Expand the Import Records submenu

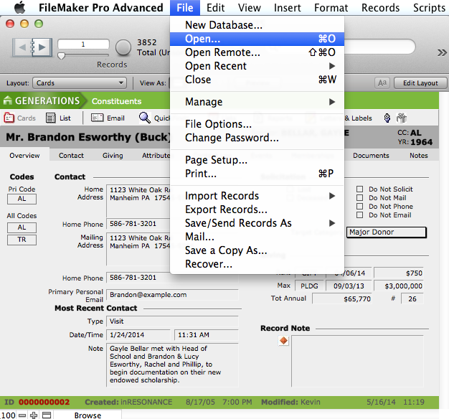point(257,196)
